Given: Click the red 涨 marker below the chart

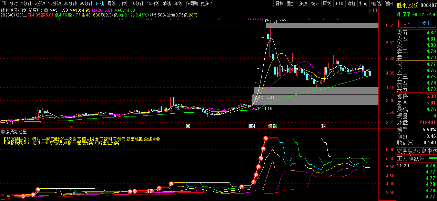Looking at the screenshot, I should click(x=323, y=126).
